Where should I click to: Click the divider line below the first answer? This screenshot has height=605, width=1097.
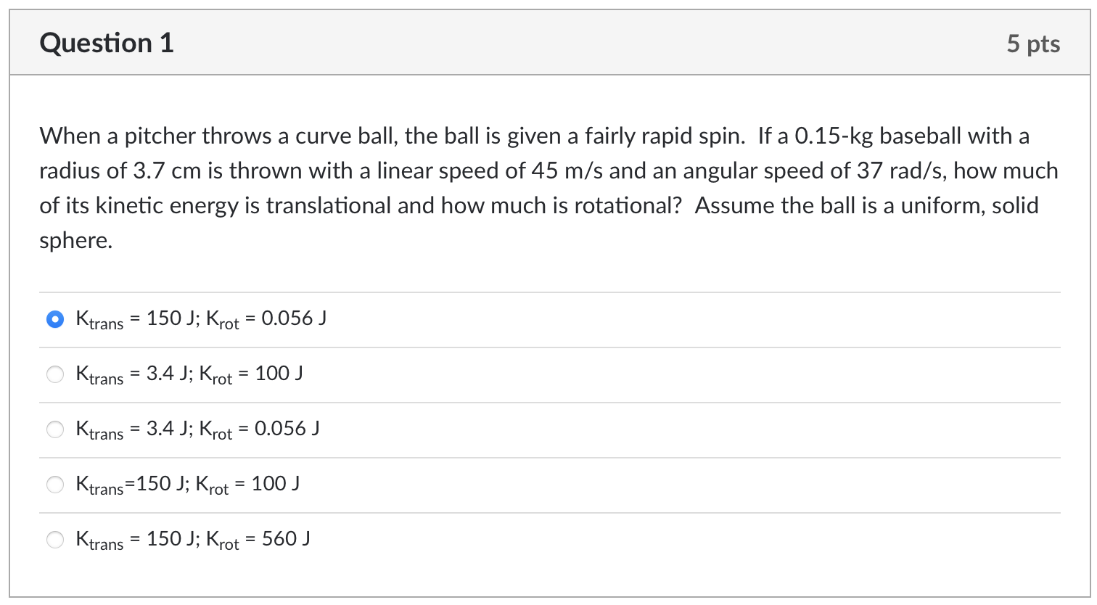pos(548,346)
